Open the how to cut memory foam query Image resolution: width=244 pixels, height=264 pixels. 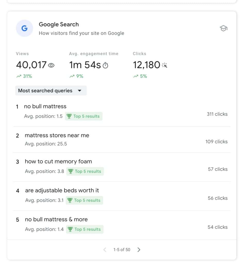click(59, 161)
